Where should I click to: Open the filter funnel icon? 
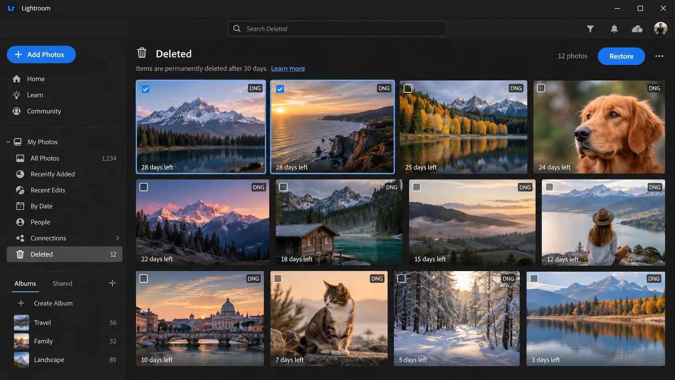(x=590, y=29)
